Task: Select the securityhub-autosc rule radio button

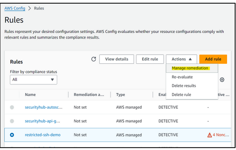Action: (x=12, y=107)
